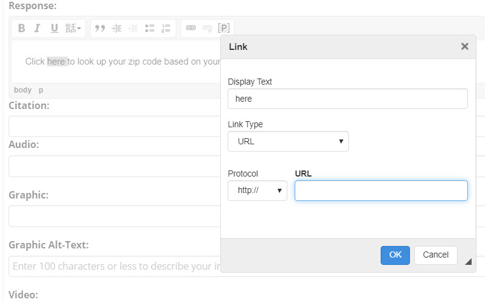Viewport: 485px width, 302px height.
Task: Insert a bulleted list
Action: click(149, 28)
